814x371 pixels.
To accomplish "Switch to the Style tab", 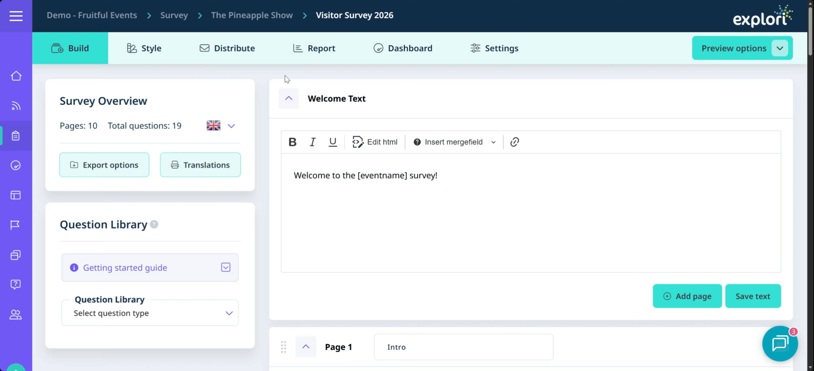I will click(x=144, y=48).
